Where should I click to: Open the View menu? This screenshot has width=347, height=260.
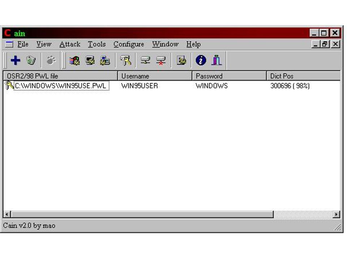click(44, 44)
